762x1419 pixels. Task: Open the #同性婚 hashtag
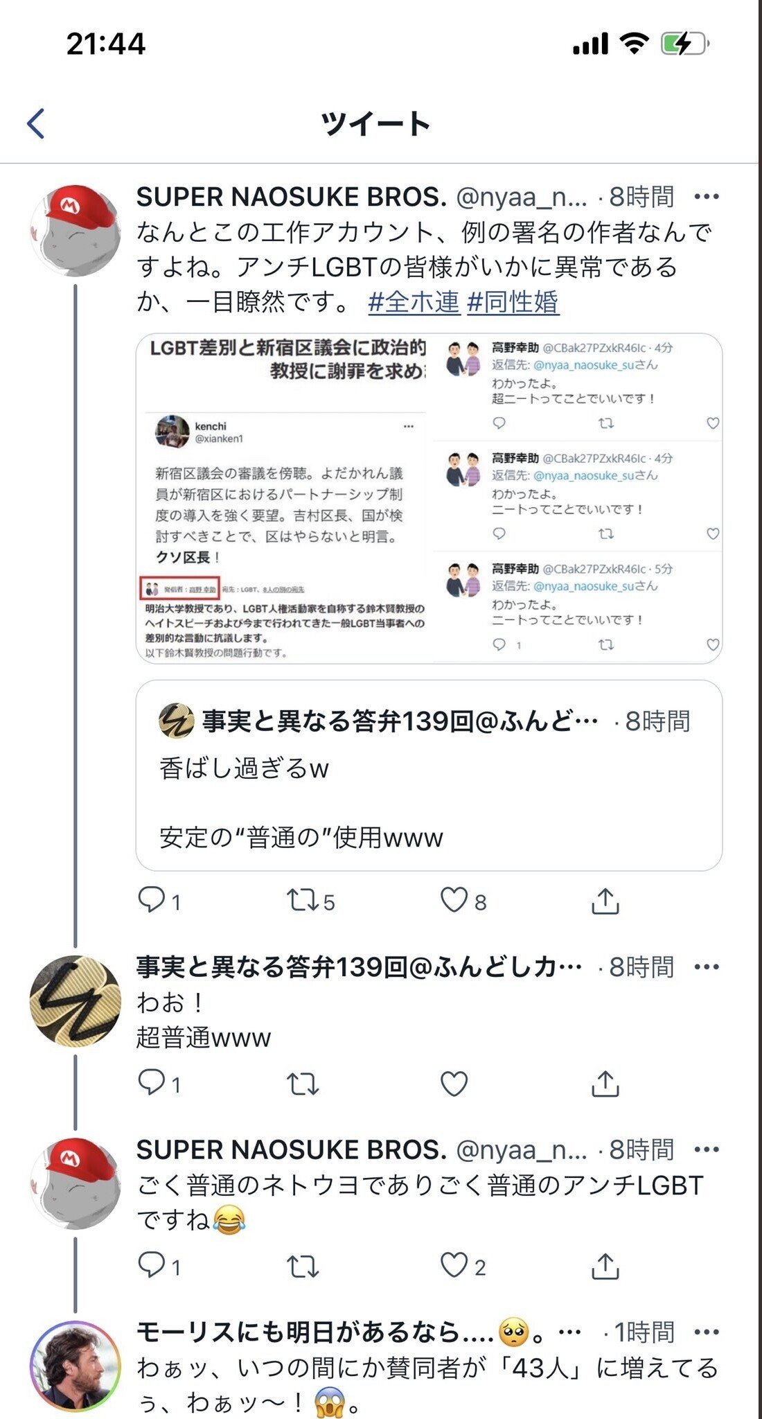coord(513,302)
